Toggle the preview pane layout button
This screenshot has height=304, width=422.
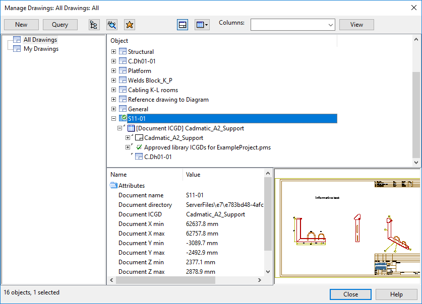tap(183, 25)
